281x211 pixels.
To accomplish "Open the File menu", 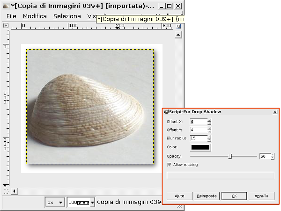I will coord(12,16).
